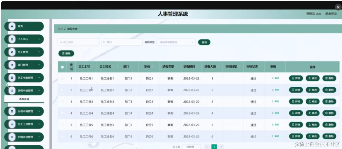Select the 请假申请 submenu item
Image resolution: width=342 pixels, height=149 pixels.
pyautogui.click(x=24, y=99)
